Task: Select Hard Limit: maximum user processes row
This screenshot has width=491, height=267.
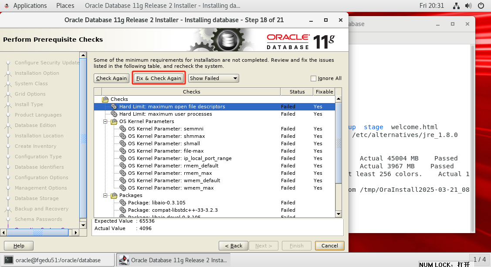Action: (x=214, y=114)
